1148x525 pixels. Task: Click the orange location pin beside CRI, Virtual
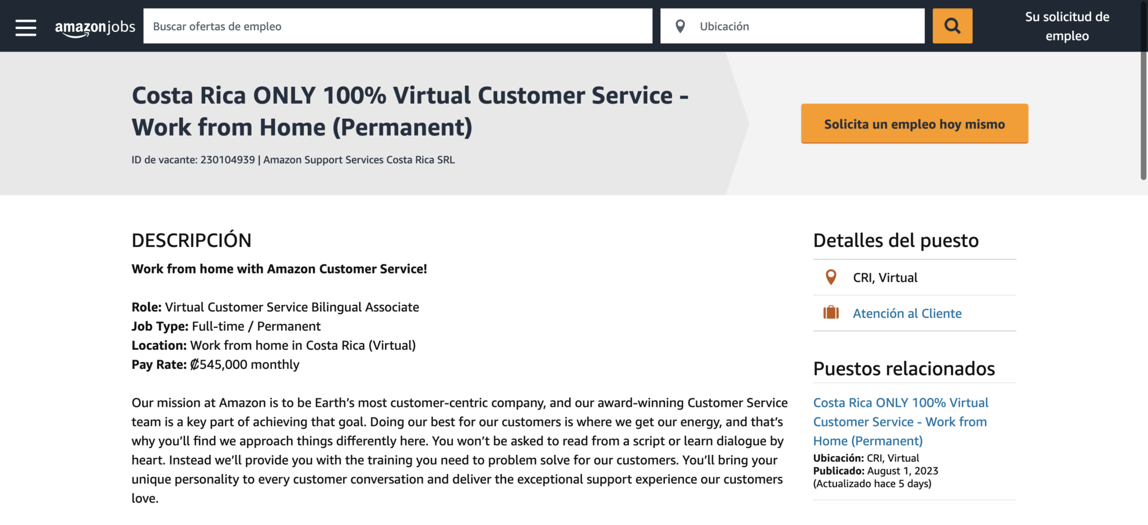pyautogui.click(x=831, y=277)
